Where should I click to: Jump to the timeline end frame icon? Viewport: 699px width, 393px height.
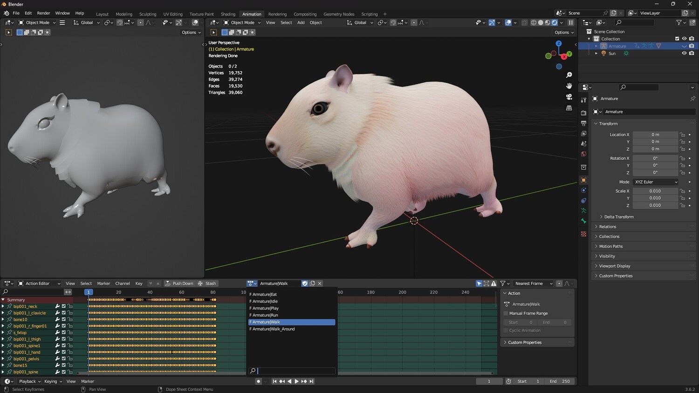pos(312,381)
